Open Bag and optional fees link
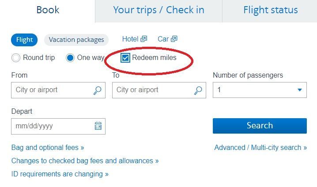Viewport: 317px width, 187px height. [x=48, y=148]
